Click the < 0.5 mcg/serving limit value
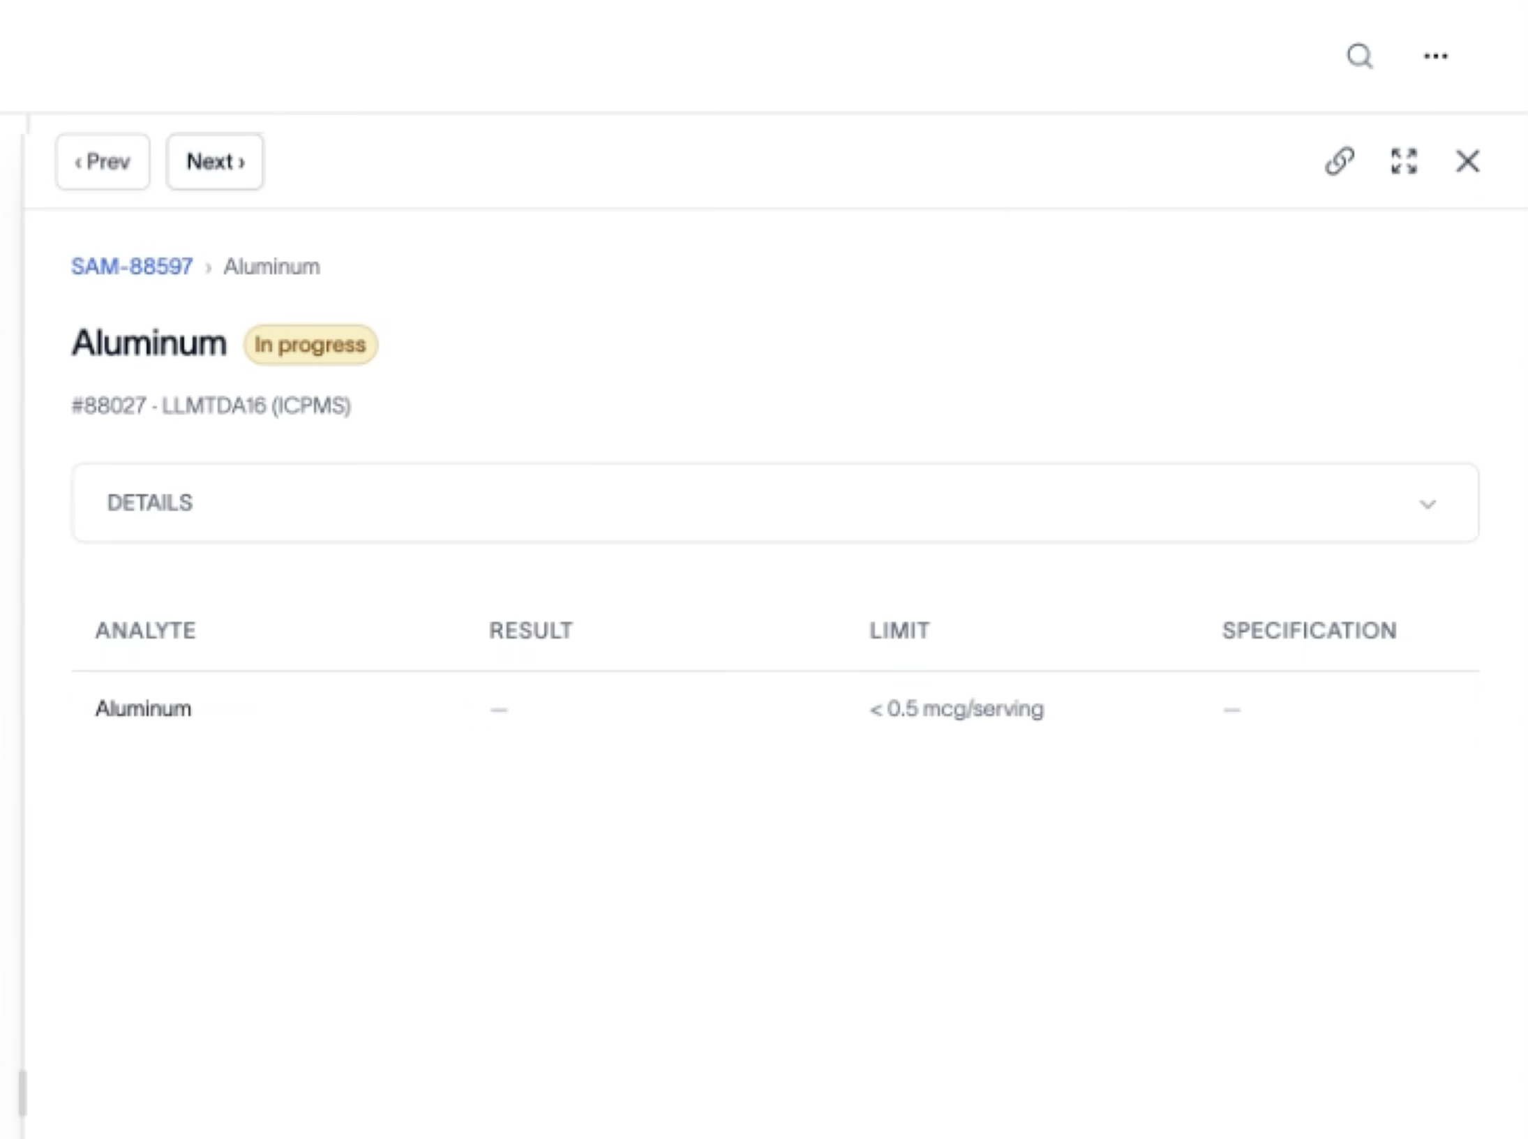 coord(957,708)
